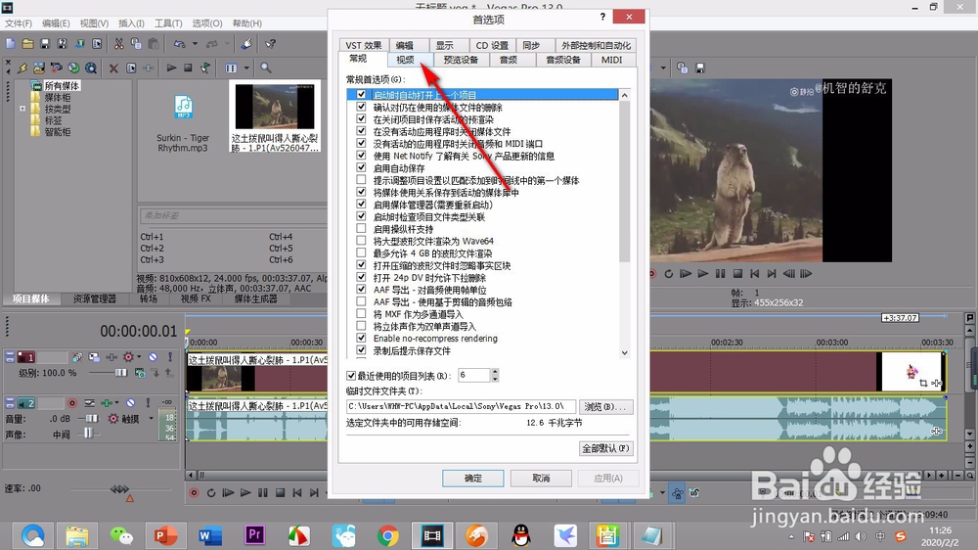Image resolution: width=978 pixels, height=550 pixels.
Task: Enable '将立体声作为双单声道导入' checkbox
Action: (361, 326)
